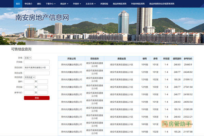Select the price cell 21085.99
204x136 pixels.
[188, 109]
